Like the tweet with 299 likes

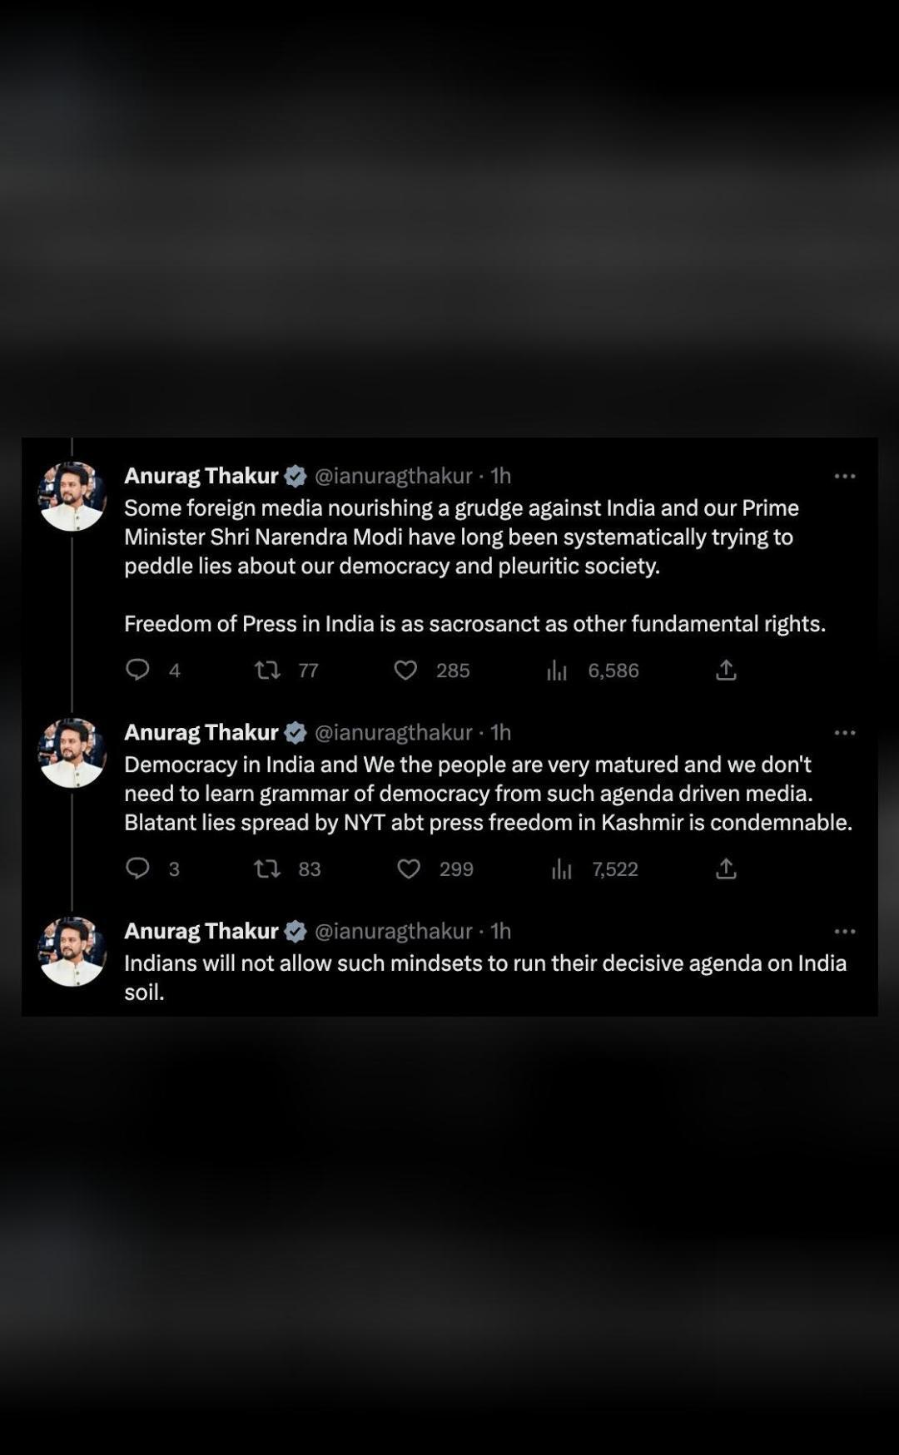409,869
